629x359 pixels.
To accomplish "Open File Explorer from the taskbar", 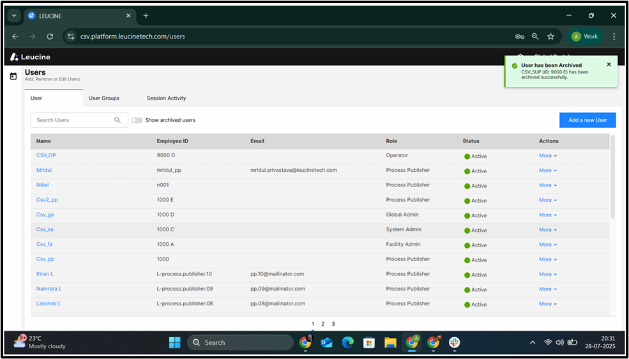I will [390, 342].
